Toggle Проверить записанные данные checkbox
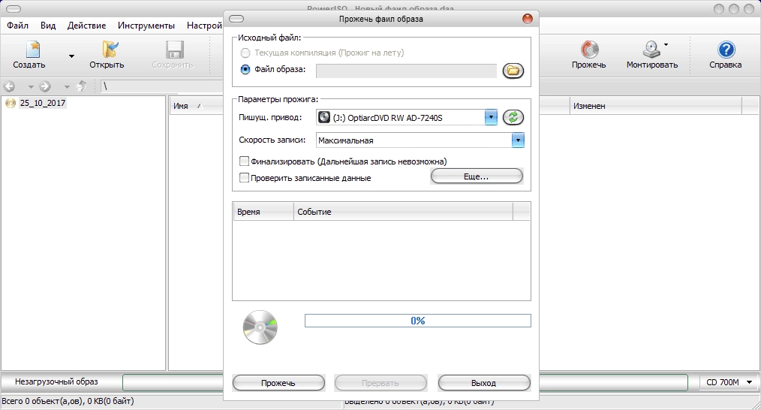 click(245, 178)
